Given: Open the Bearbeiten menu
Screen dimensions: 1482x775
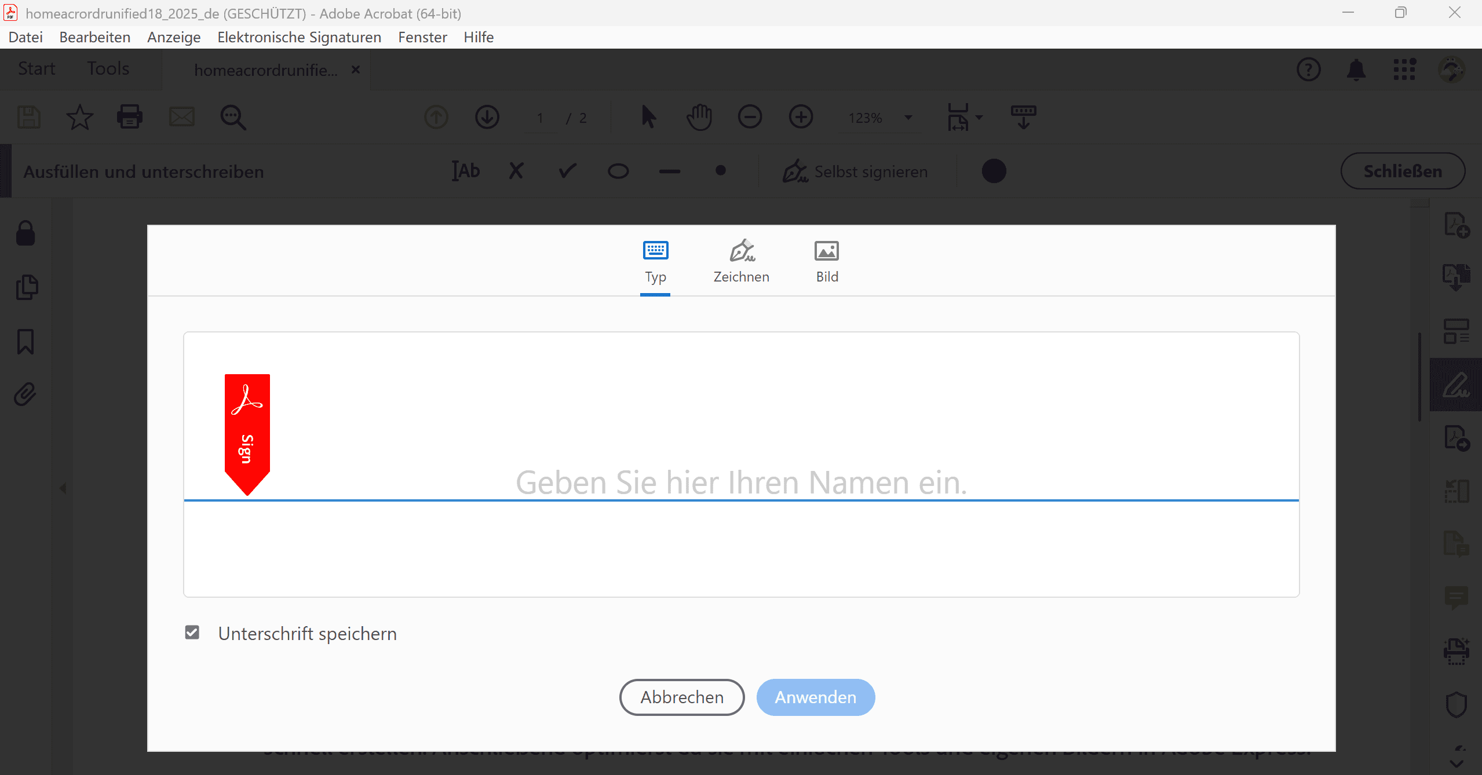Looking at the screenshot, I should 94,37.
